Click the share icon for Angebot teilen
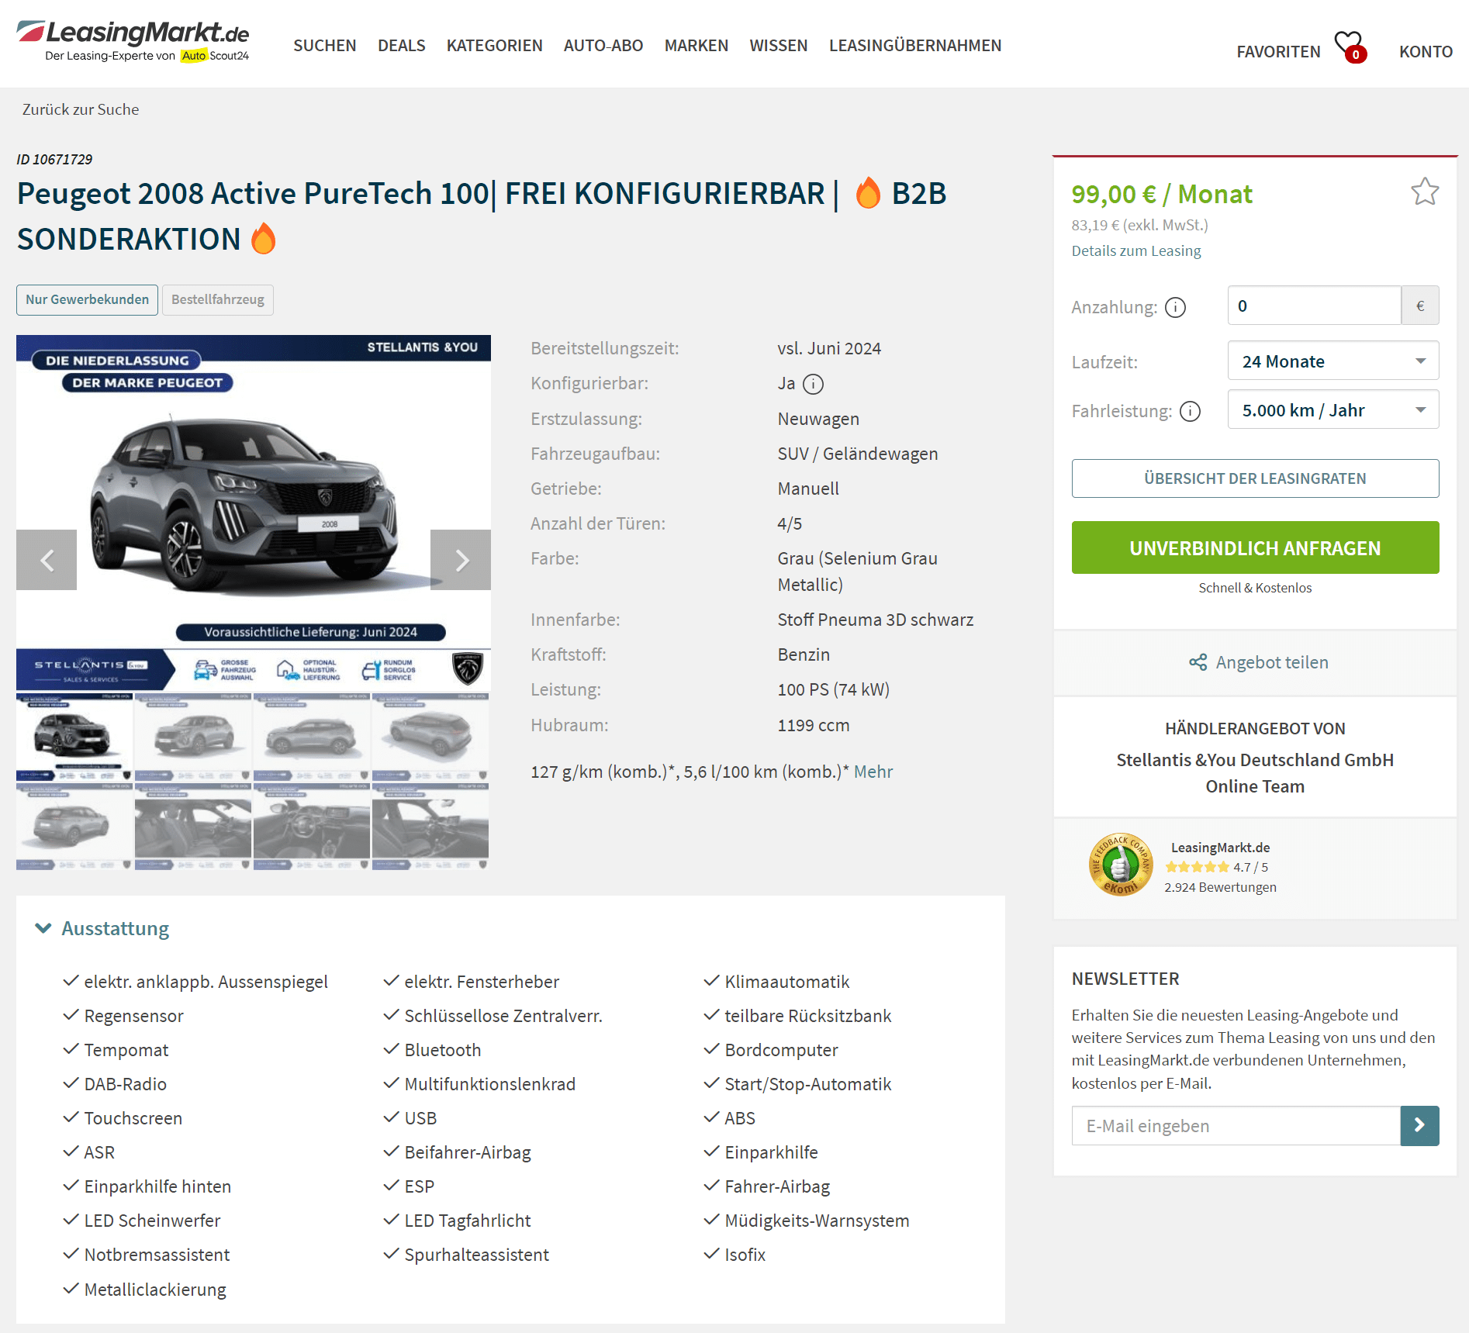The image size is (1469, 1333). click(1198, 662)
